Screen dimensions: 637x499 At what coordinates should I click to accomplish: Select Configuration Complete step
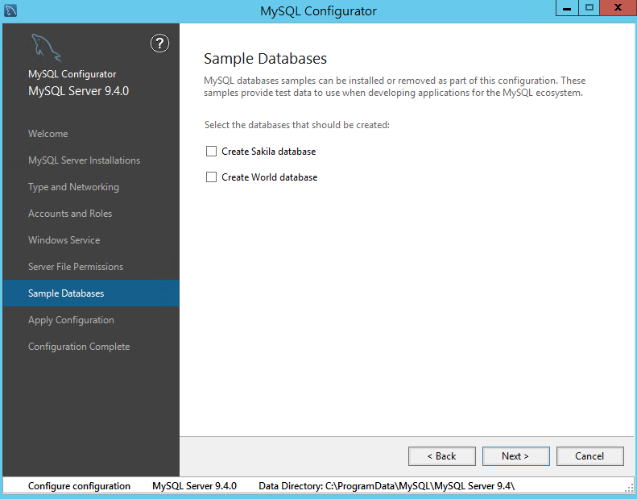point(79,347)
